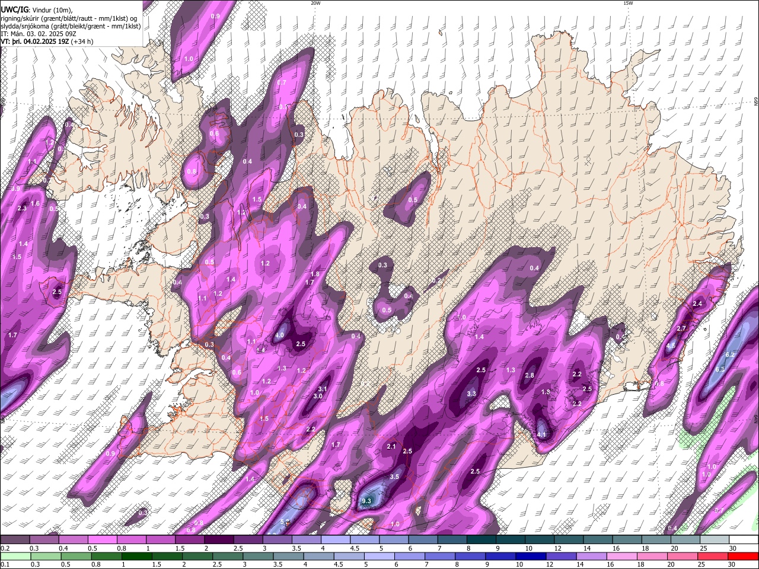Viewport: 759px width, 569px height.
Task: Click the "3.0" precipitation value label
Action: click(x=318, y=397)
